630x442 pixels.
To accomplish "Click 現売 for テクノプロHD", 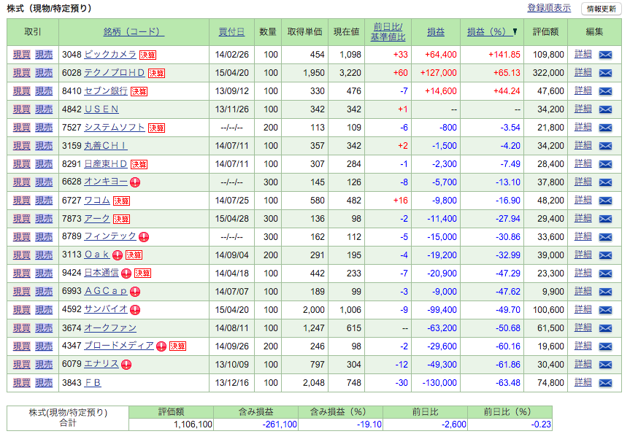I will [x=44, y=73].
